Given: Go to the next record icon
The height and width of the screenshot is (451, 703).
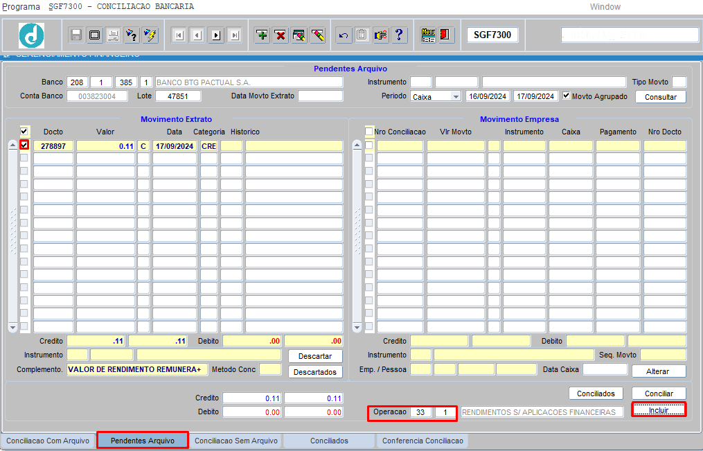Looking at the screenshot, I should coord(216,35).
